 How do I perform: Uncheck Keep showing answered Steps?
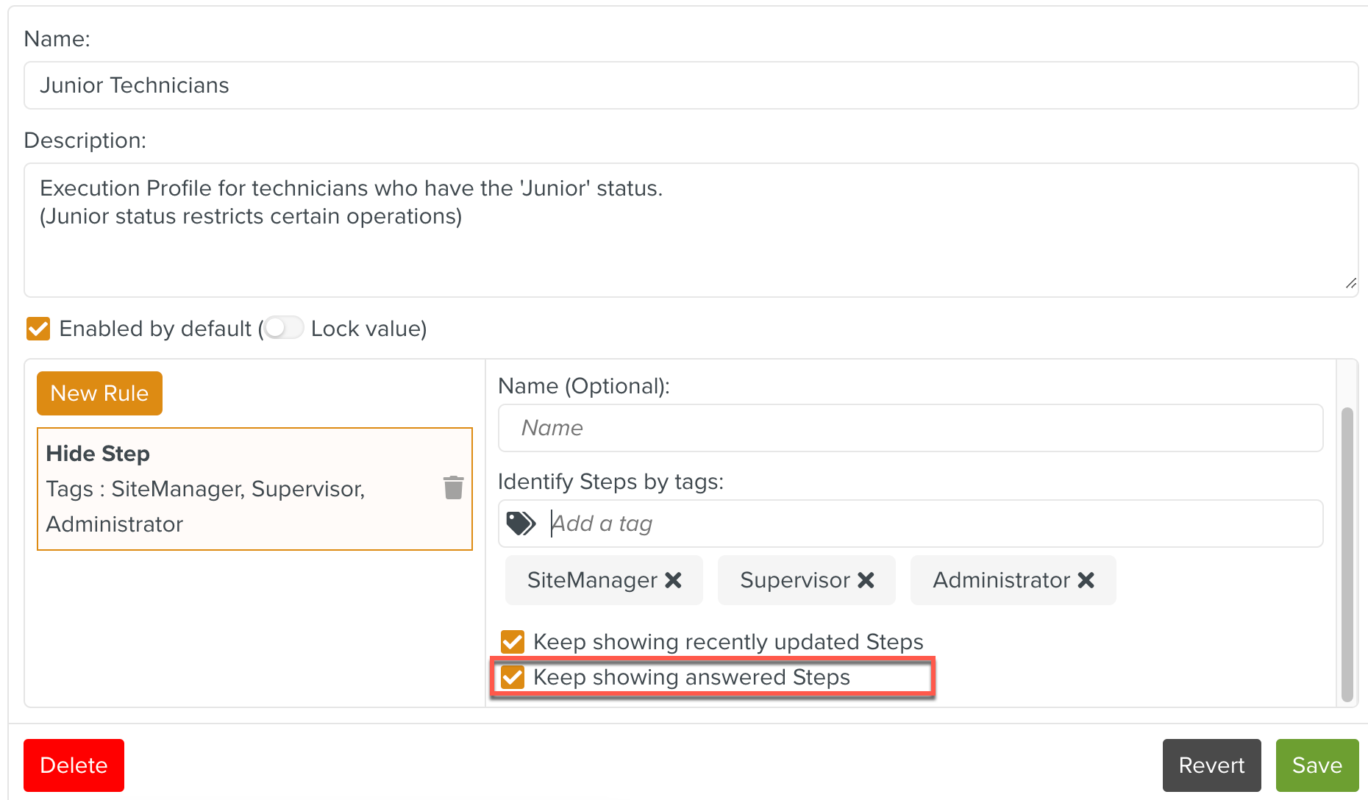tap(513, 677)
